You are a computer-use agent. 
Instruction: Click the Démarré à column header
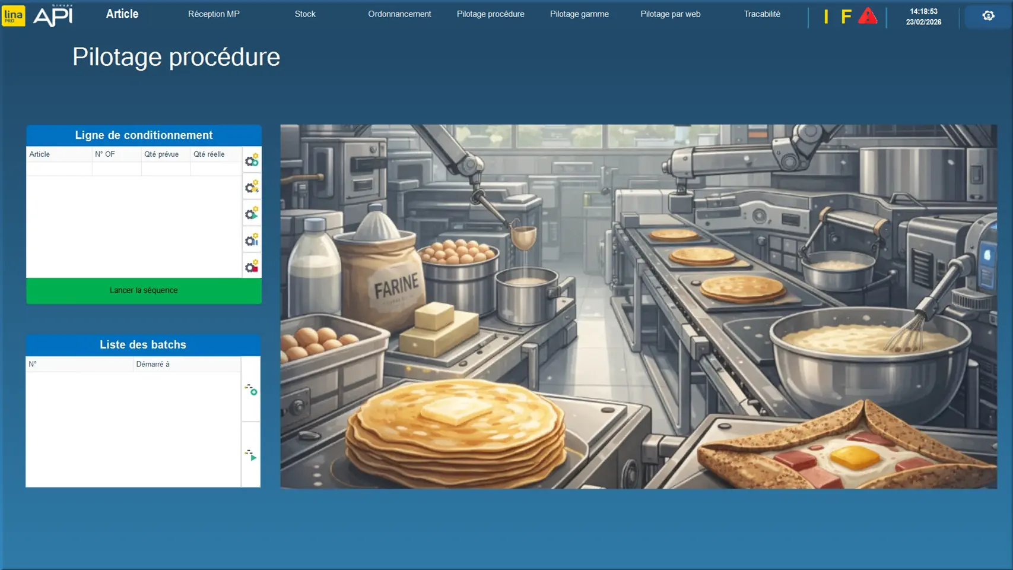153,365
